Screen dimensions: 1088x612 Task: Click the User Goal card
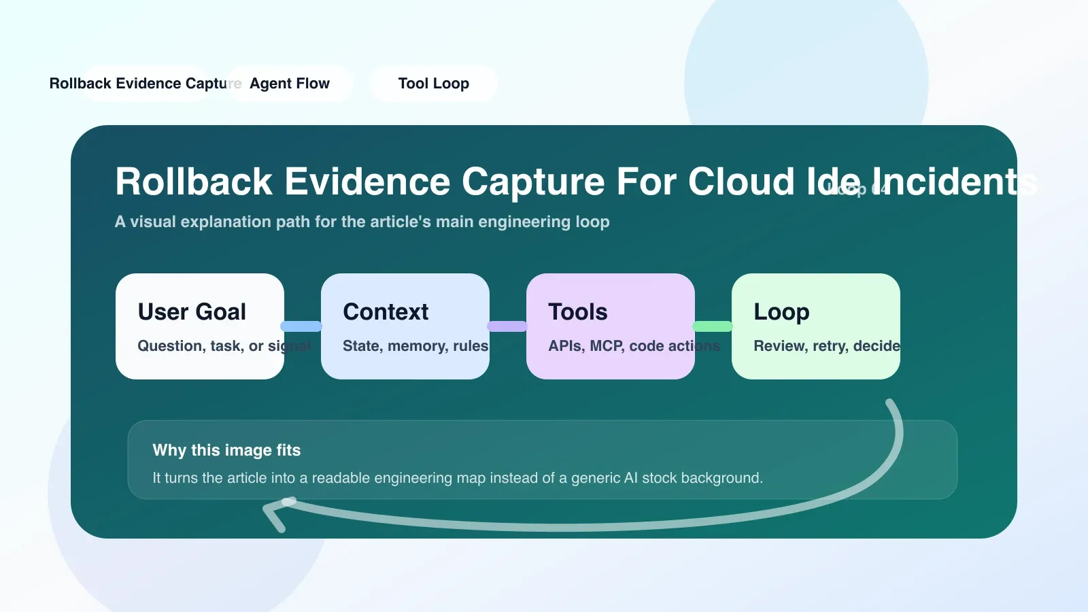point(200,326)
